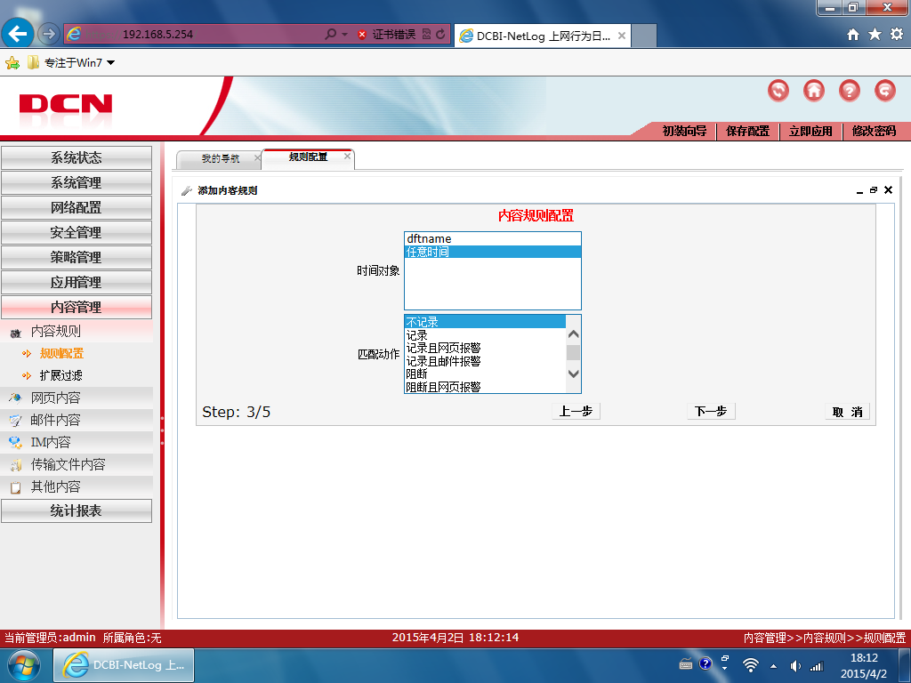Click the 取消 button

pyautogui.click(x=847, y=412)
